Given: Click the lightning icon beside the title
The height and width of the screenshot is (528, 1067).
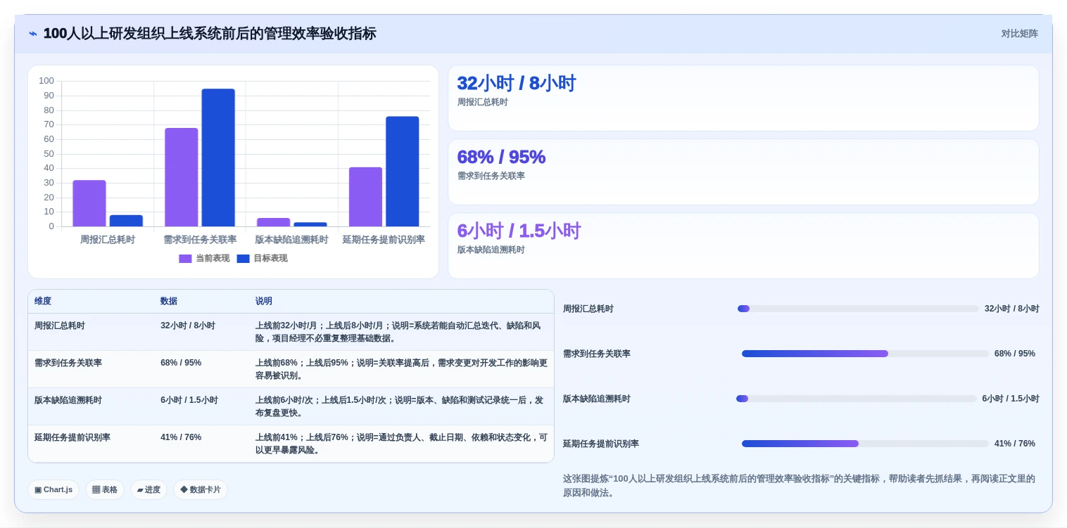Looking at the screenshot, I should tap(33, 34).
